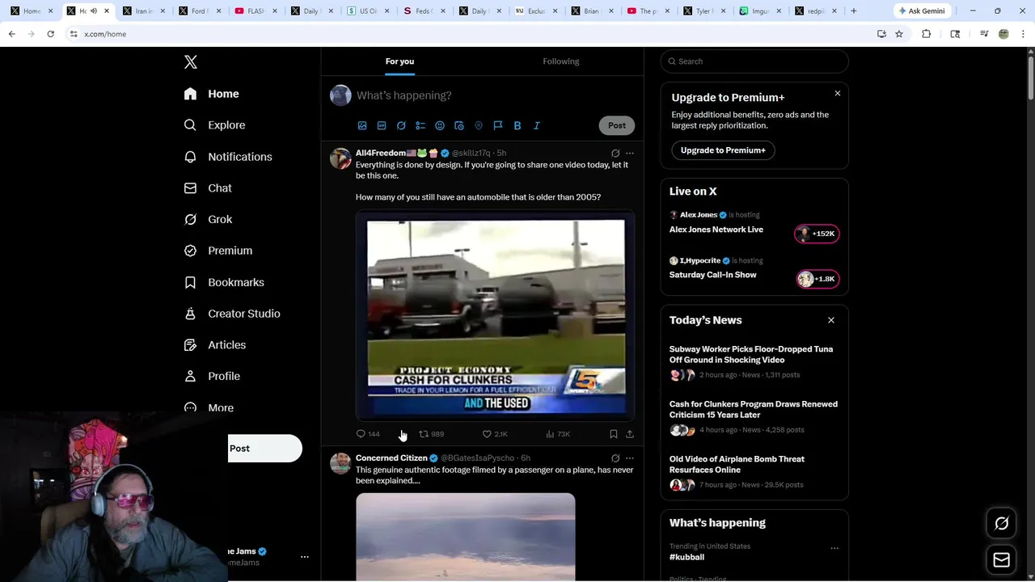The height and width of the screenshot is (582, 1035).
Task: Open Articles from sidebar
Action: pos(215,344)
